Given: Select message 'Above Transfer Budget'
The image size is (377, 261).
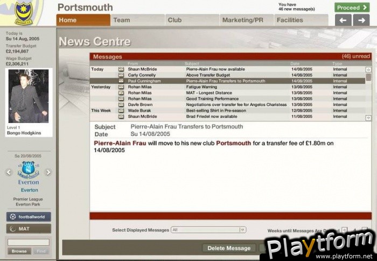Looking at the screenshot, I should [208, 75].
